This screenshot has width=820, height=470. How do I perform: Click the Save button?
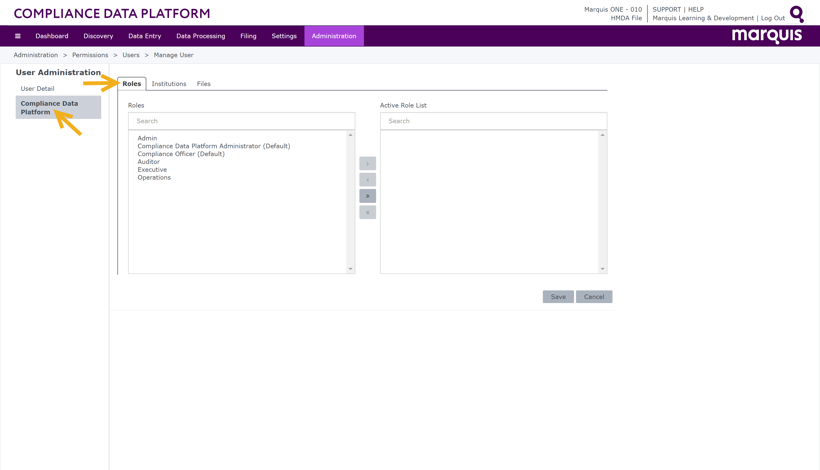point(558,297)
